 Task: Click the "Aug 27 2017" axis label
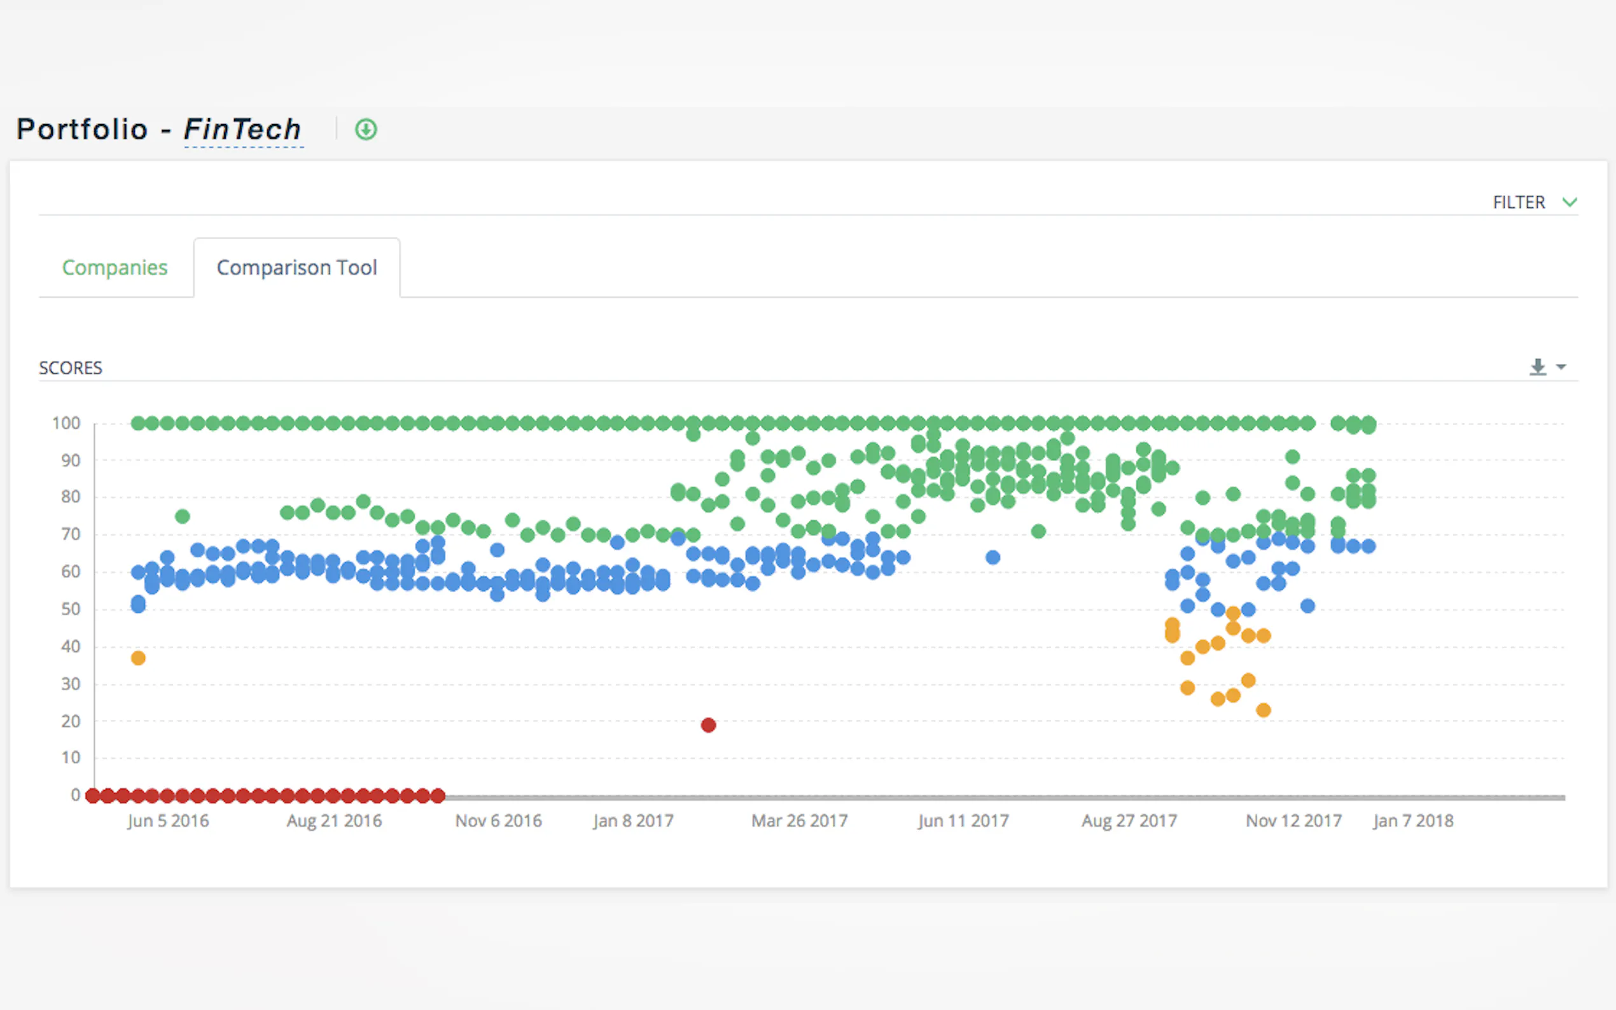(x=1129, y=821)
